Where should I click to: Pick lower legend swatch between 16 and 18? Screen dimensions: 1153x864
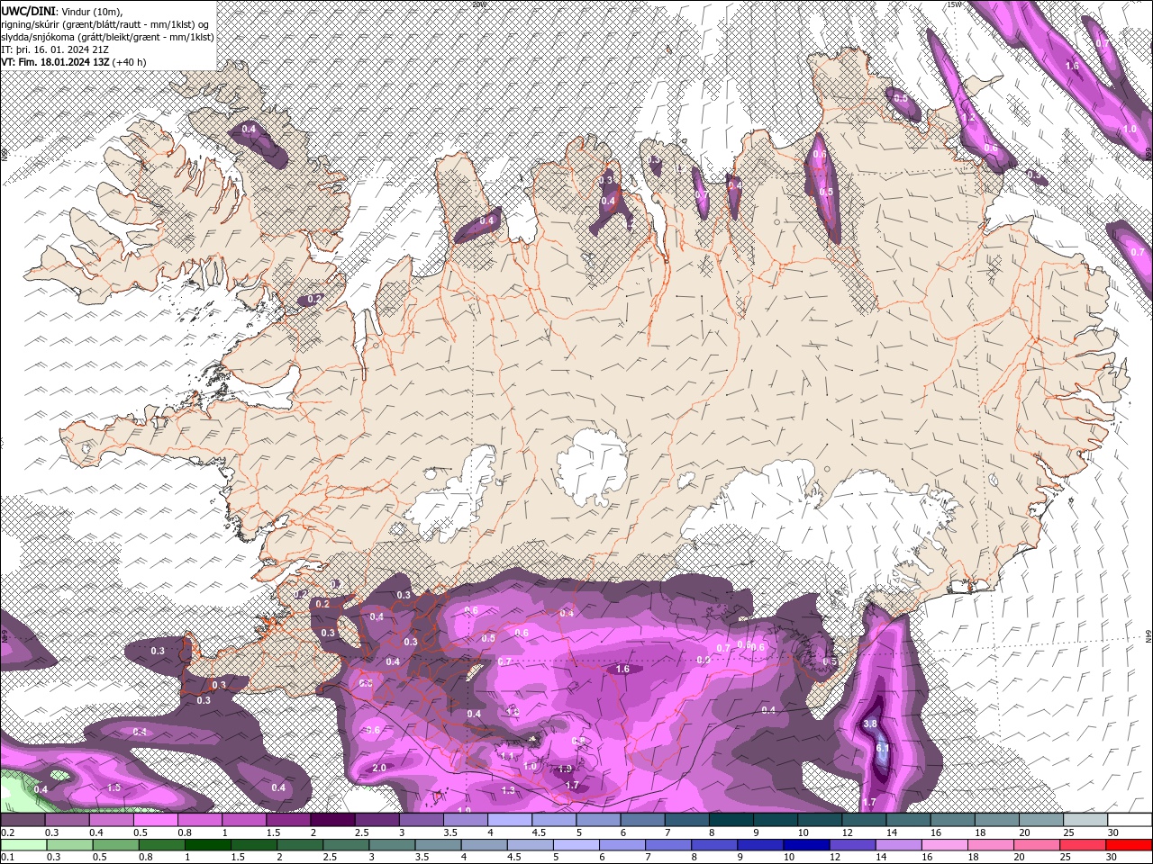tap(944, 845)
